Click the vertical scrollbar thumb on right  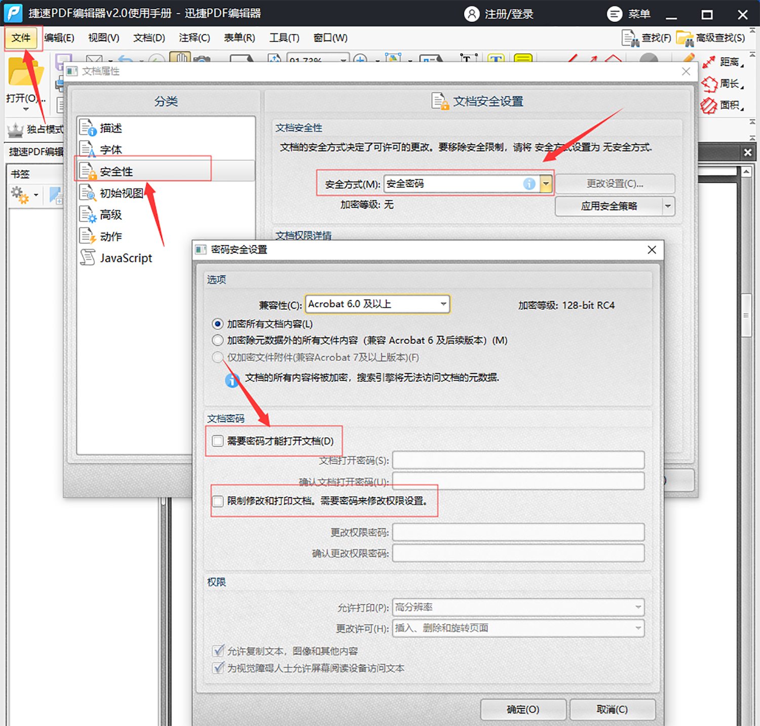point(746,315)
